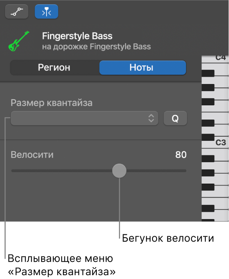Screen dimensions: 229x279
Task: Click the quantize menu's up-down arrows
Action: pos(152,118)
